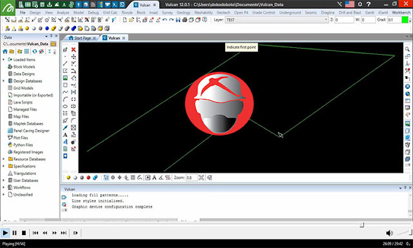This screenshot has height=248, width=413.
Task: Select the curved spline tool
Action: point(65,92)
